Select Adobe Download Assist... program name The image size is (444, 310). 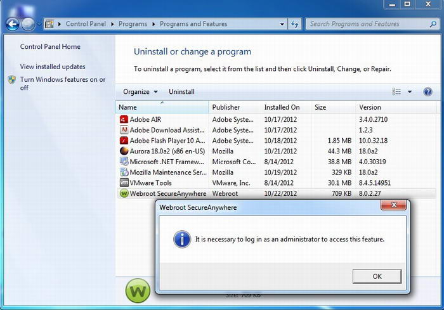pos(167,130)
